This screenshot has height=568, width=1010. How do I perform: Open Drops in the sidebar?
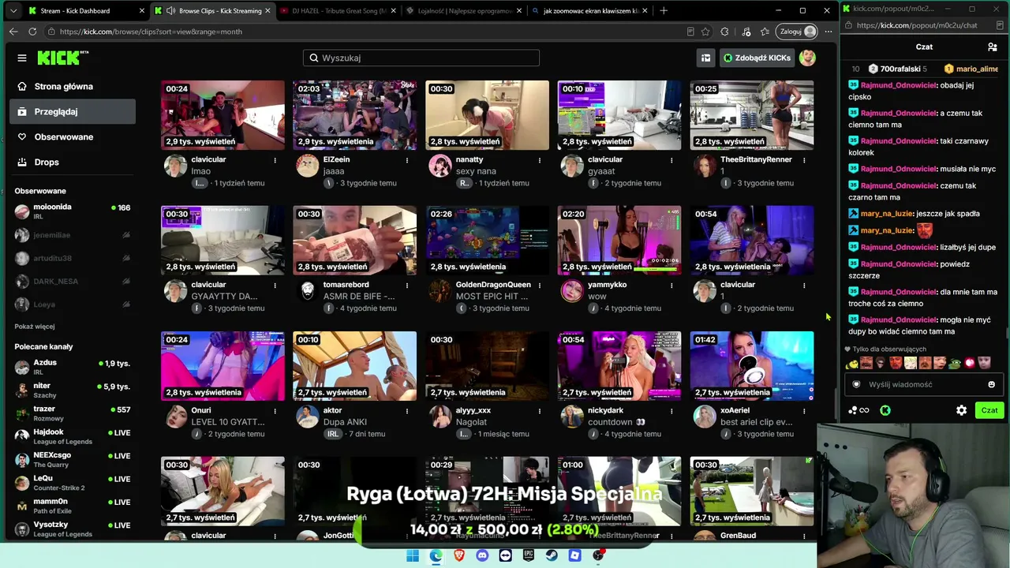73,163
